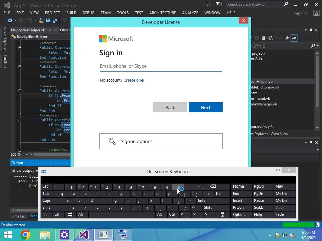Open the FILE menu

coord(7,13)
